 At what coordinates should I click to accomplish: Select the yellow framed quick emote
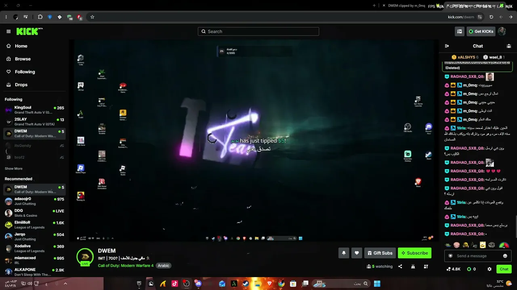click(x=483, y=245)
